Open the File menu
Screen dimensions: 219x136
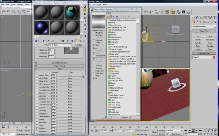click(3, 4)
